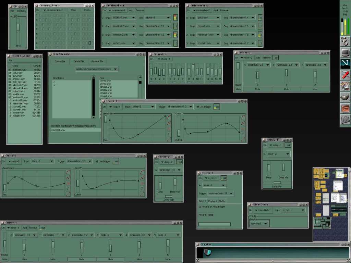
Task: Click the GIMP Wilber launcher icon
Action: pos(345,97)
